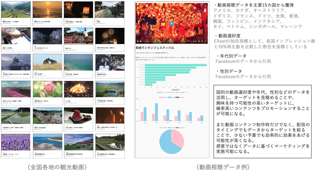Open the pink lotus flower thumbnail

pyautogui.click(x=48, y=89)
